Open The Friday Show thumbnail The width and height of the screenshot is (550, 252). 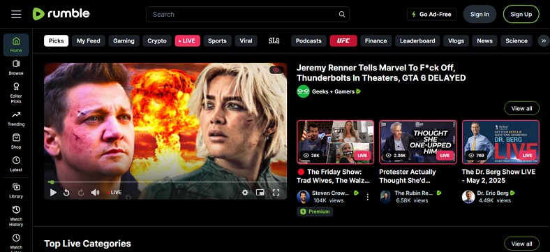click(x=335, y=142)
